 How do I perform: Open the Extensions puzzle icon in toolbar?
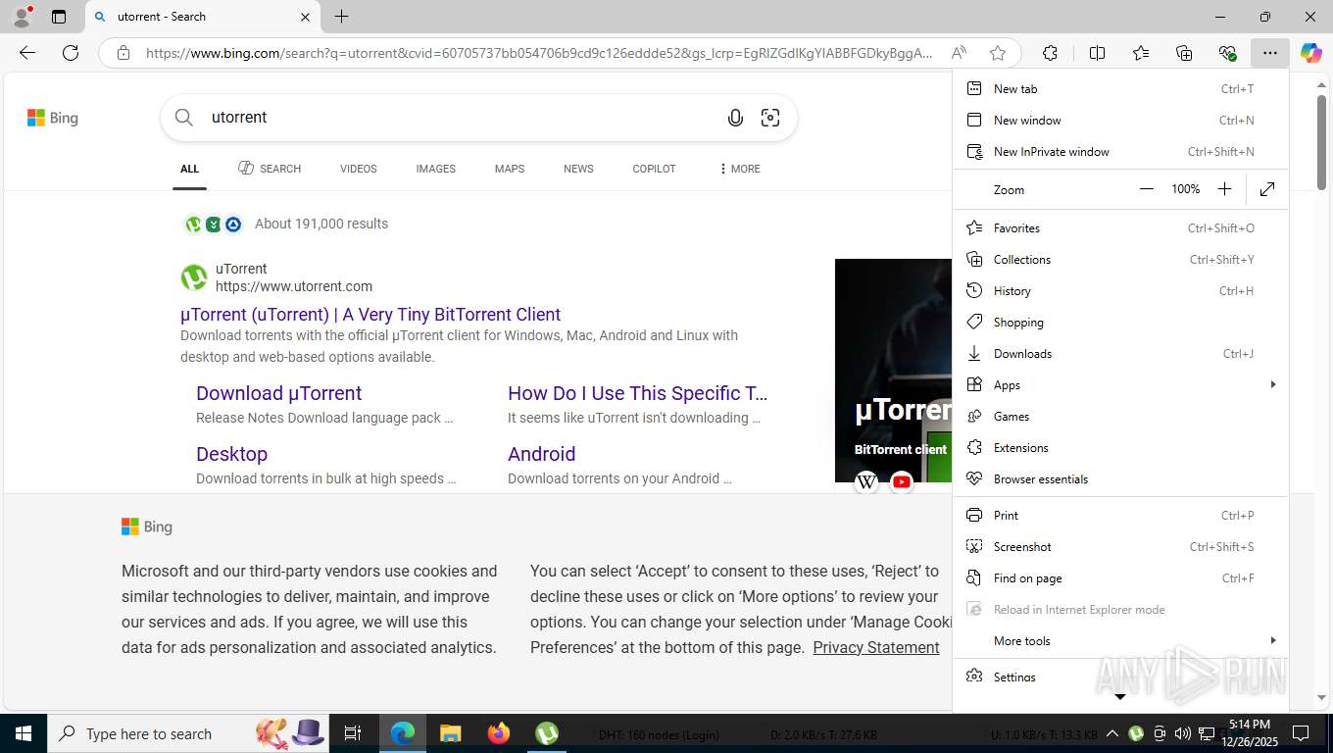[x=1050, y=53]
